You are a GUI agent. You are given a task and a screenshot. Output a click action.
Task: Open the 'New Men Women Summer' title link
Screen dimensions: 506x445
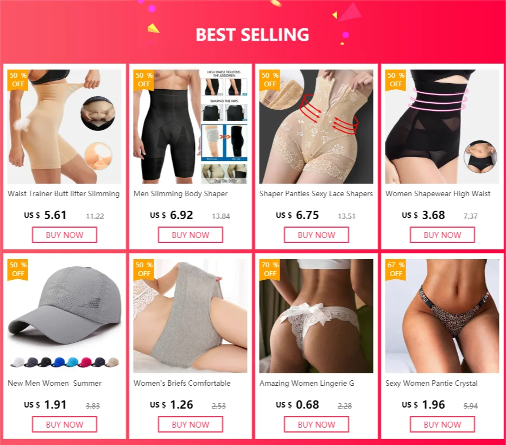(54, 383)
